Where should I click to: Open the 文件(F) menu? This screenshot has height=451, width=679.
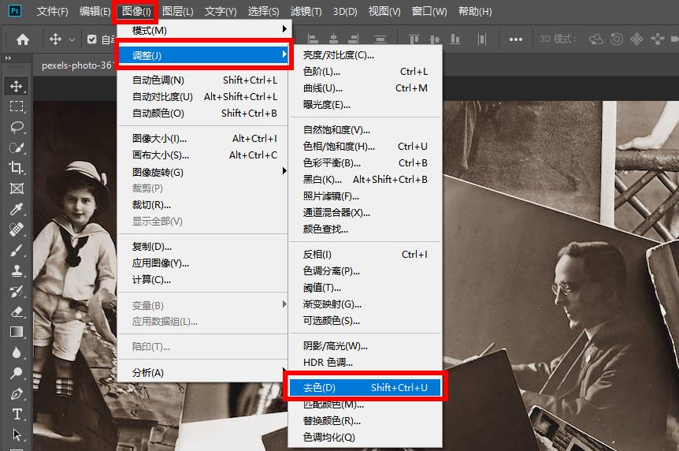pos(53,11)
